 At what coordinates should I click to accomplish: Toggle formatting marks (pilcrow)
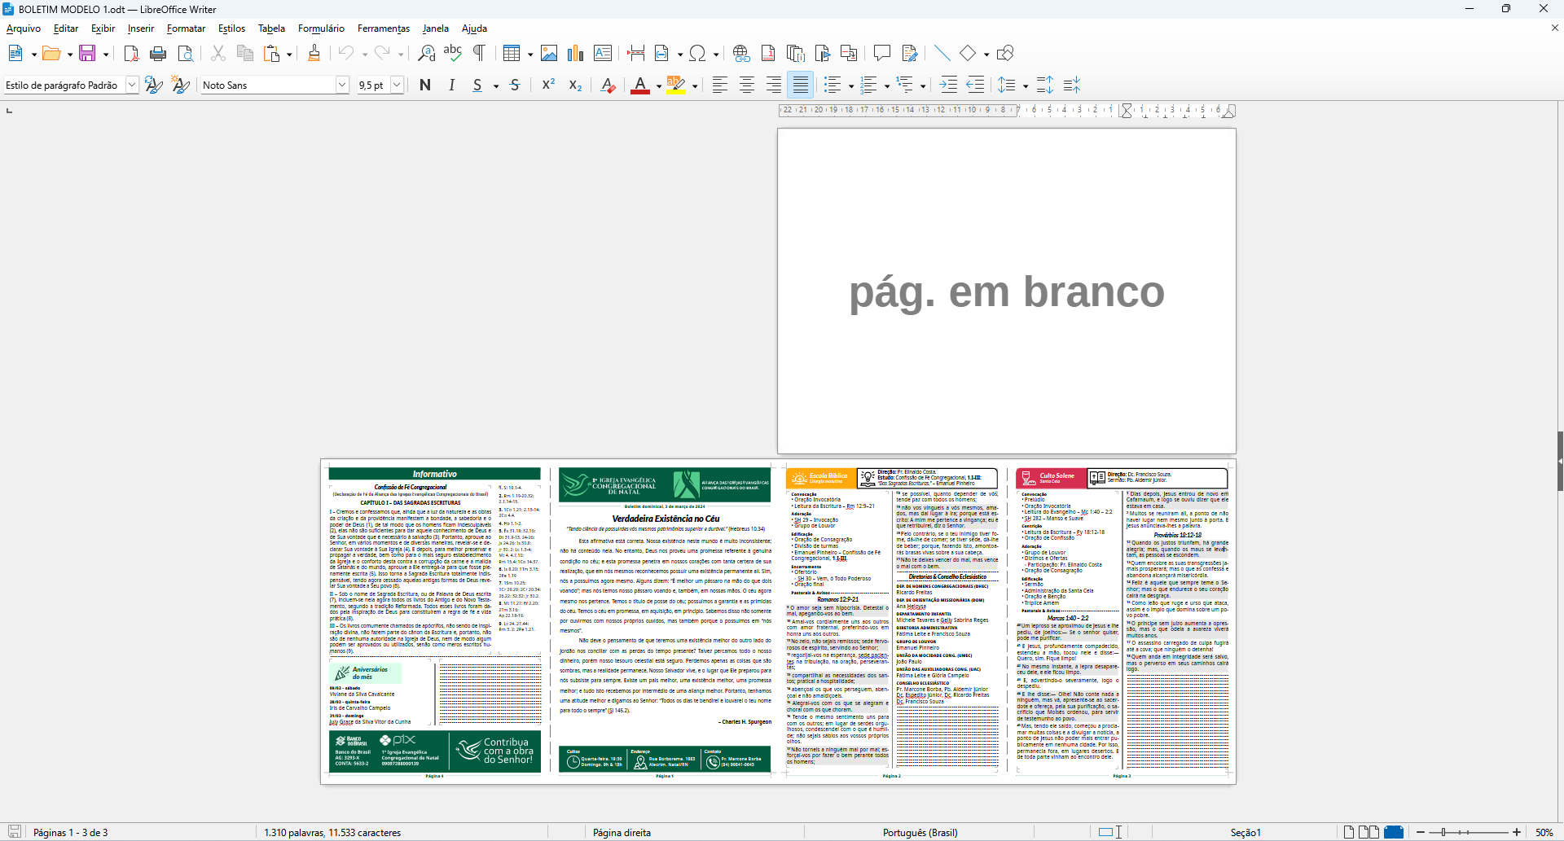tap(480, 54)
